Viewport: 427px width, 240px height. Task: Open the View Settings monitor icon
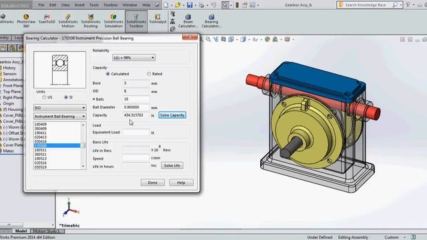287,39
